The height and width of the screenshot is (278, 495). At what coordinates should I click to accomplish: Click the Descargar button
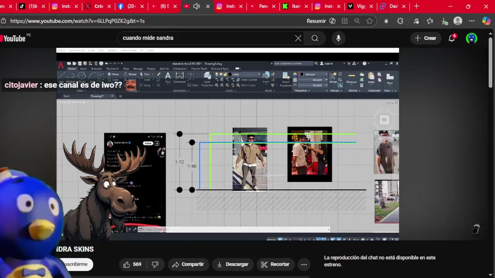click(232, 264)
